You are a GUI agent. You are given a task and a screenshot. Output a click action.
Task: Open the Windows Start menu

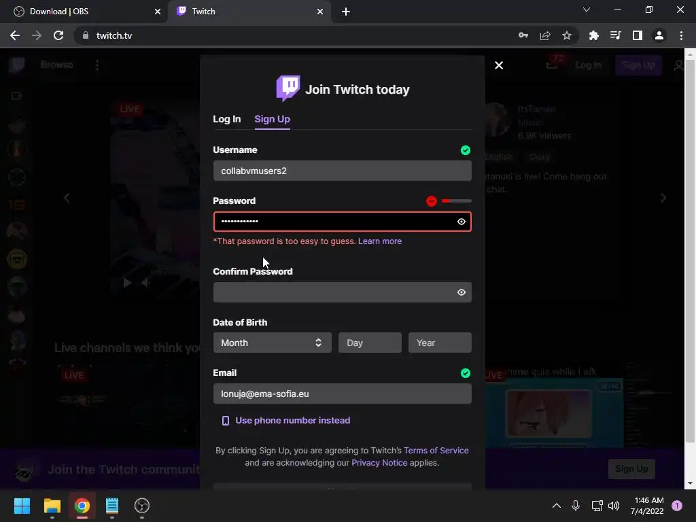coord(22,506)
